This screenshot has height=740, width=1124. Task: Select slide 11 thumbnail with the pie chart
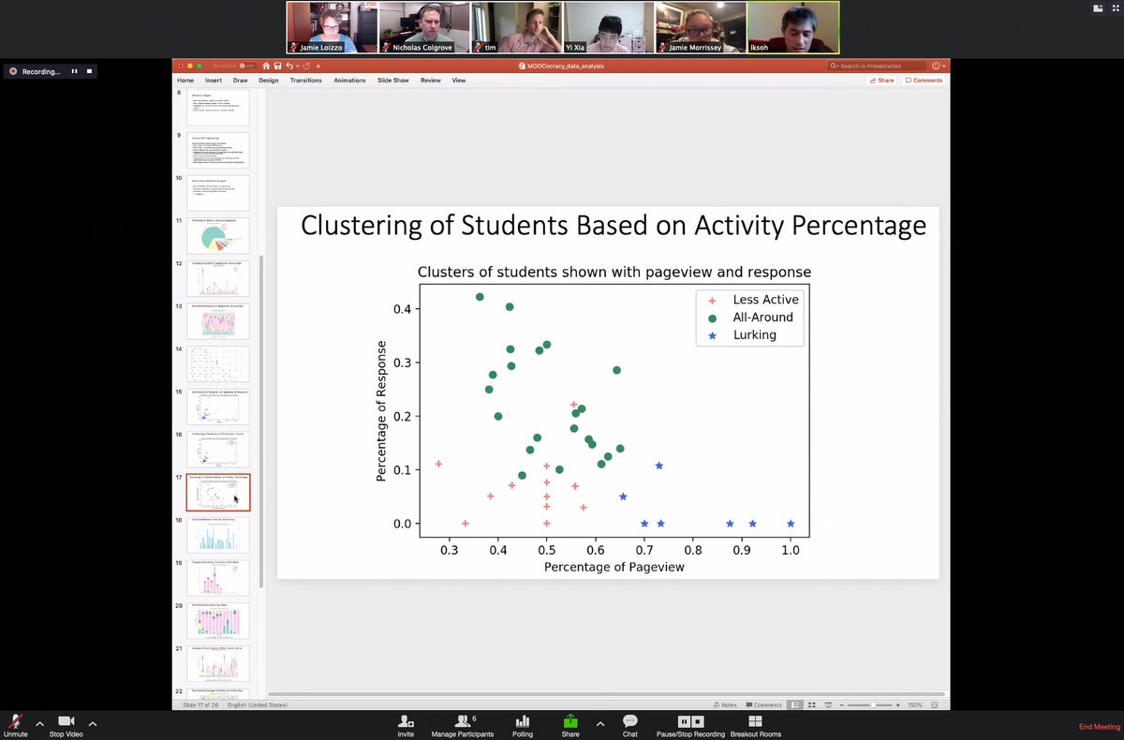pos(217,234)
